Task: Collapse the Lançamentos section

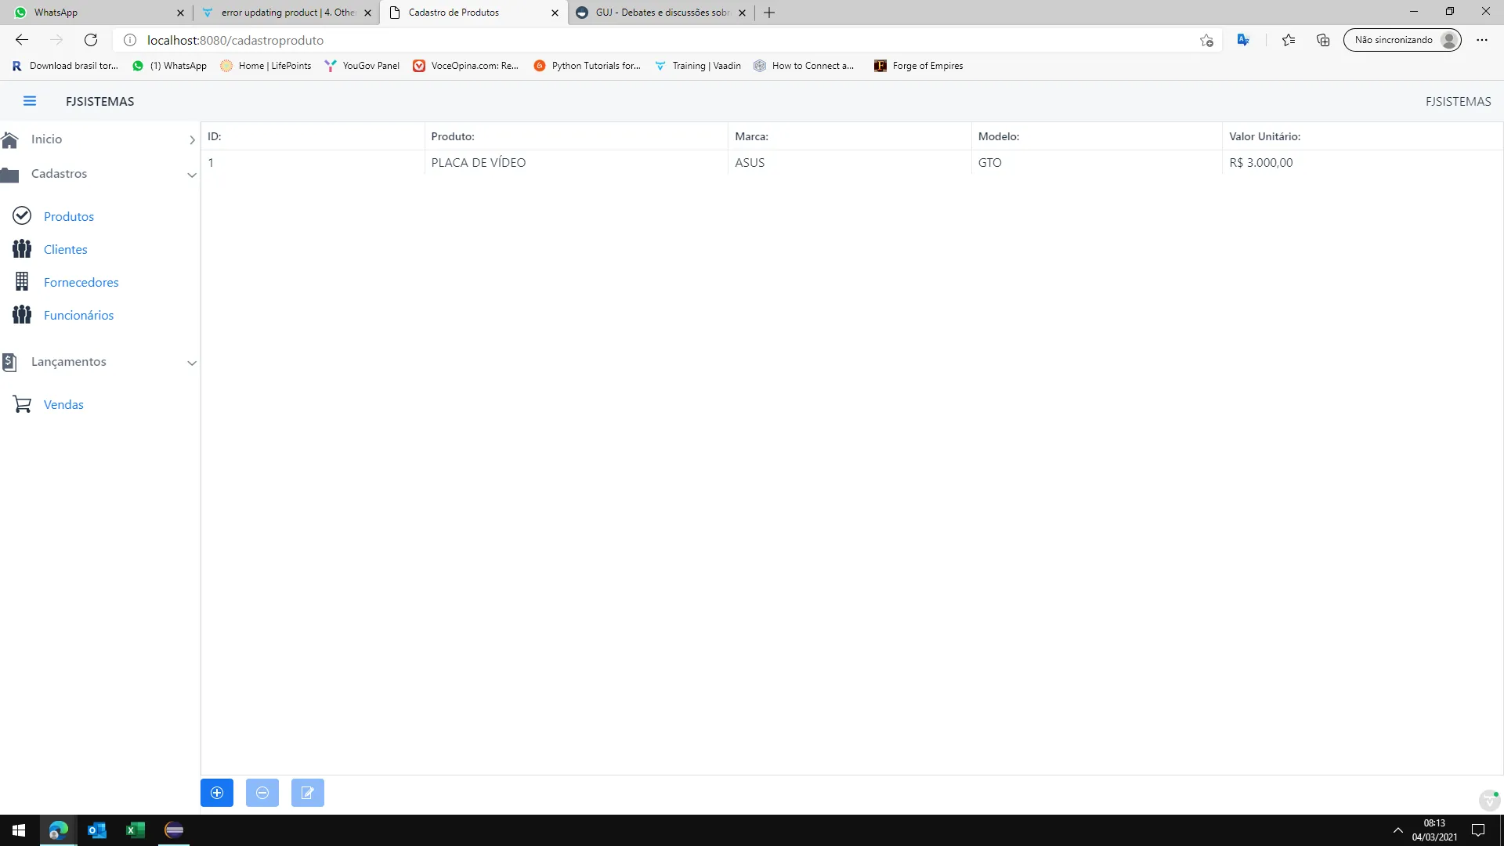Action: 192,363
